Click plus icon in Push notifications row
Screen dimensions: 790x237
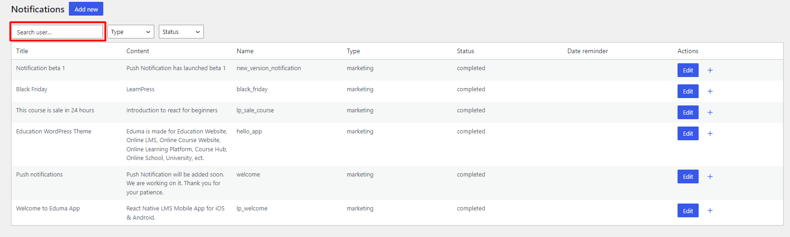point(710,176)
